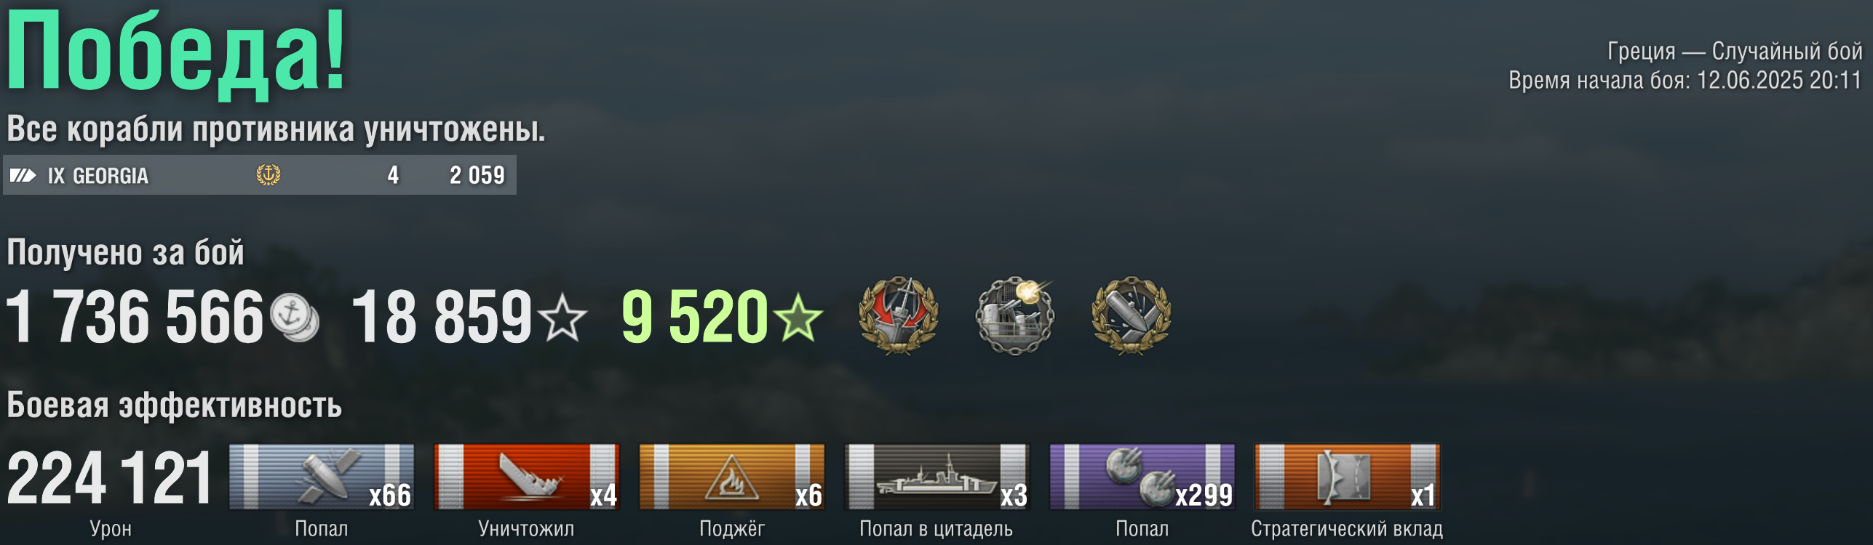Screen dimensions: 1873x545
Task: Open the first achievement medal with red arrows
Action: coord(899,315)
